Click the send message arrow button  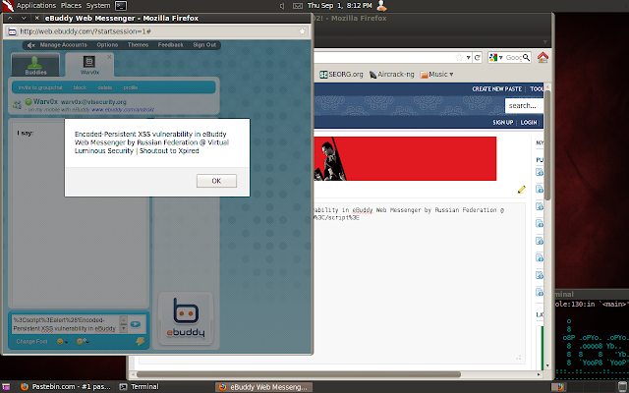click(136, 324)
